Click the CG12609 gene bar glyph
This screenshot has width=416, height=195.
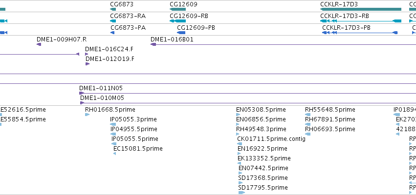[178, 9]
